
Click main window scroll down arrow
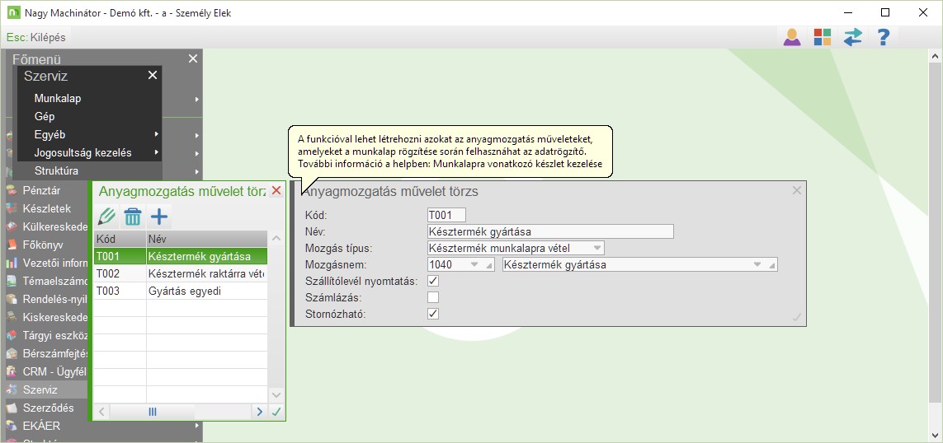[936, 435]
